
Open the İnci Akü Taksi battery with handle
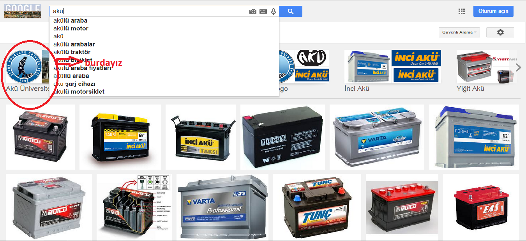(200, 137)
